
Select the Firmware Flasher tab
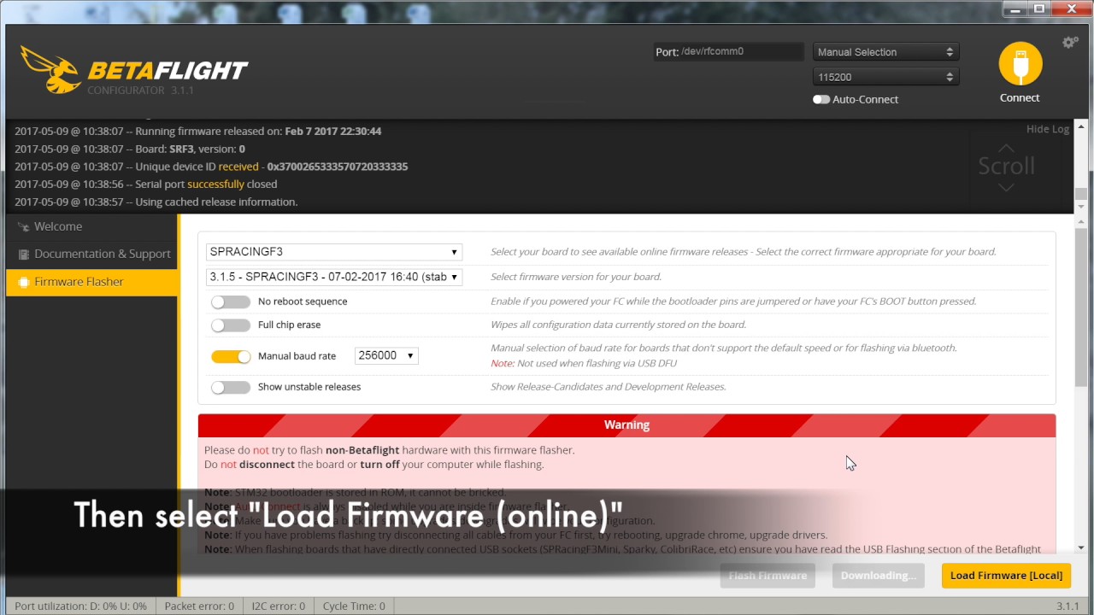click(92, 282)
